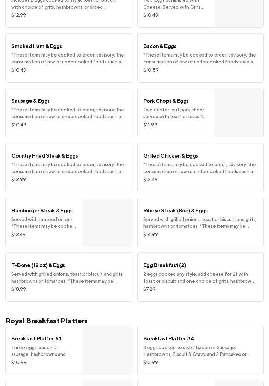Click the Hamburger Steak & Eggs title
This screenshot has width=269, height=386.
(x=42, y=210)
